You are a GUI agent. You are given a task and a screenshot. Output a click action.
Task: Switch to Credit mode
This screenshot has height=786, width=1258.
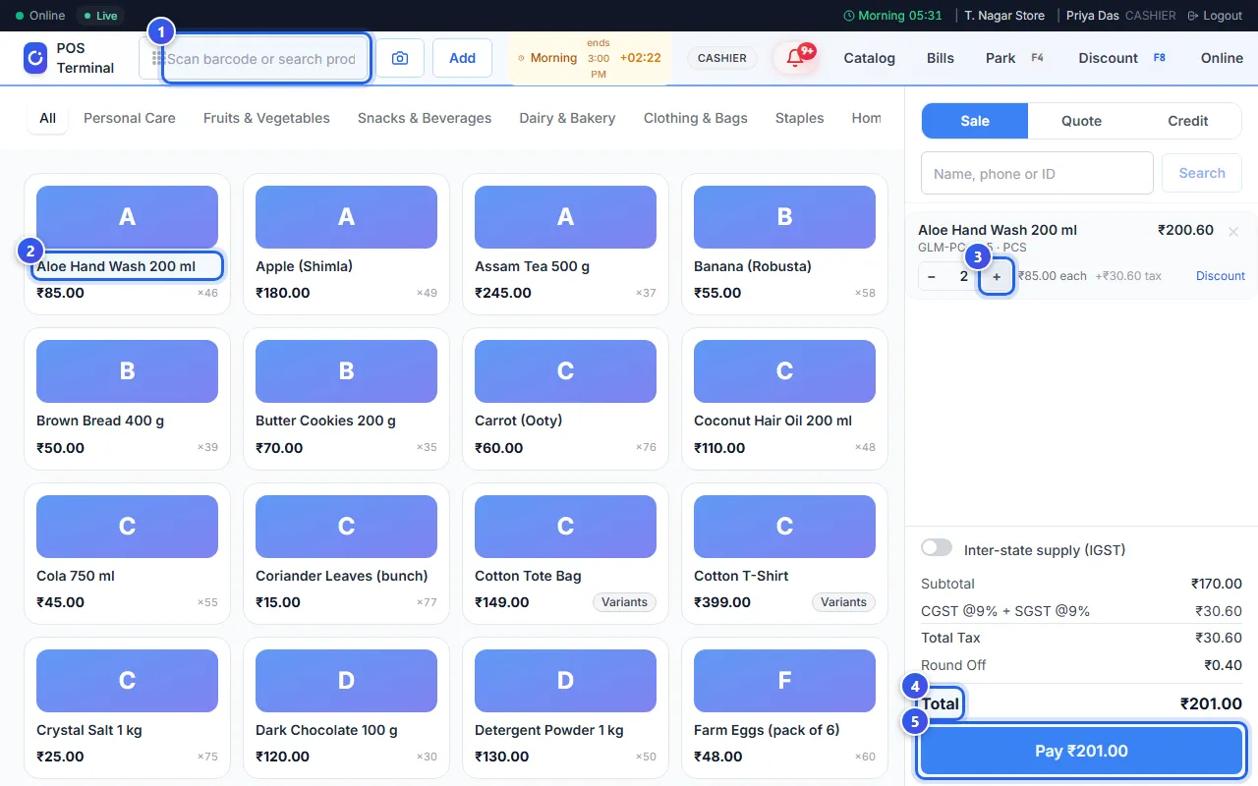point(1187,121)
